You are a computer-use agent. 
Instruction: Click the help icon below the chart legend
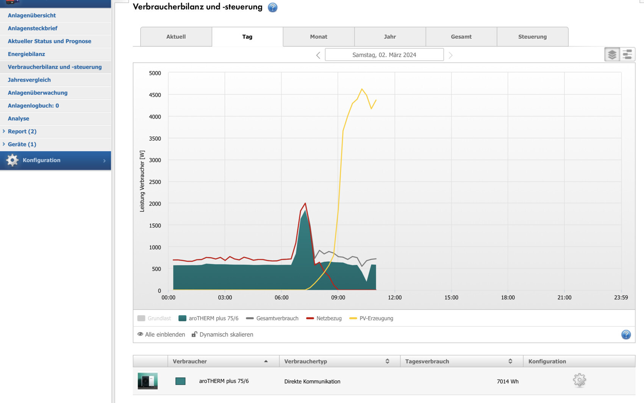coord(626,334)
